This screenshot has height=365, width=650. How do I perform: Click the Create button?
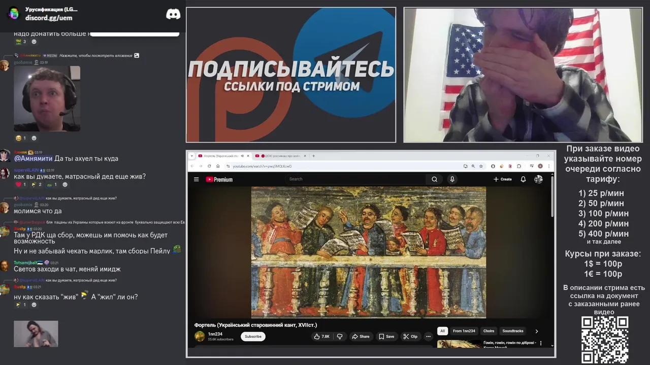tap(502, 179)
